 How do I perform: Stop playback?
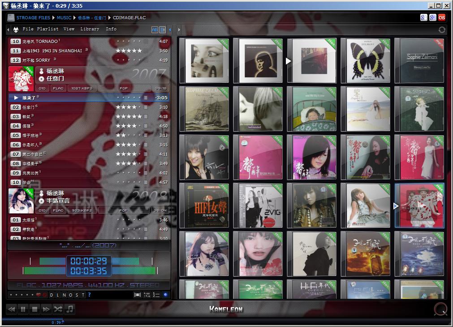tap(35, 310)
